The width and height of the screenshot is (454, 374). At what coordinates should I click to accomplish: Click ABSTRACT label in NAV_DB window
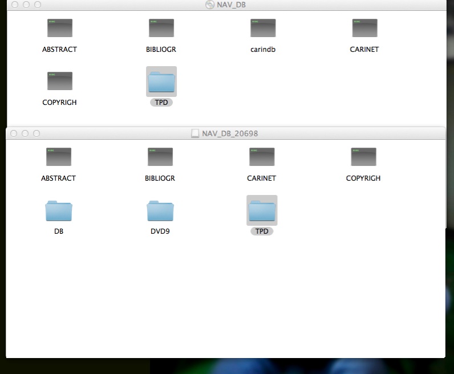pyautogui.click(x=59, y=50)
